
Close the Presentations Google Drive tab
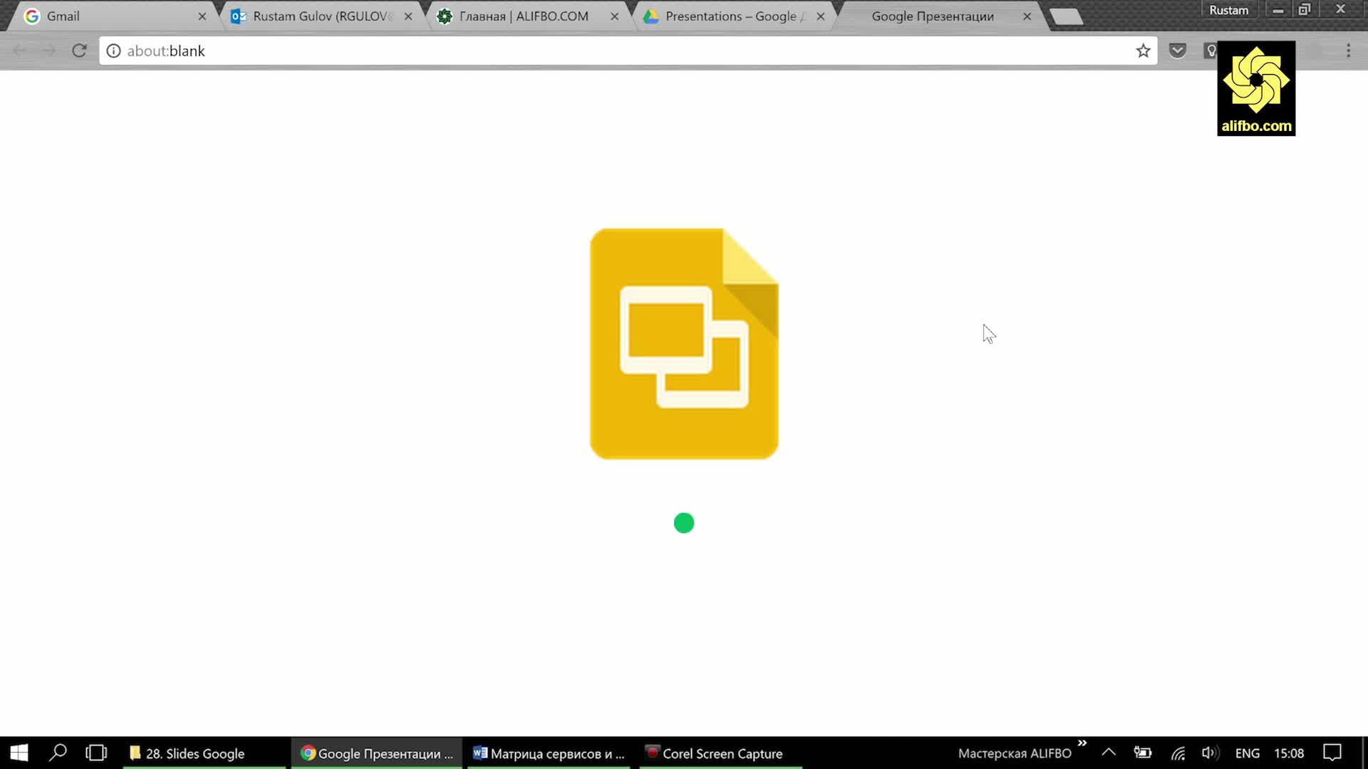[821, 16]
